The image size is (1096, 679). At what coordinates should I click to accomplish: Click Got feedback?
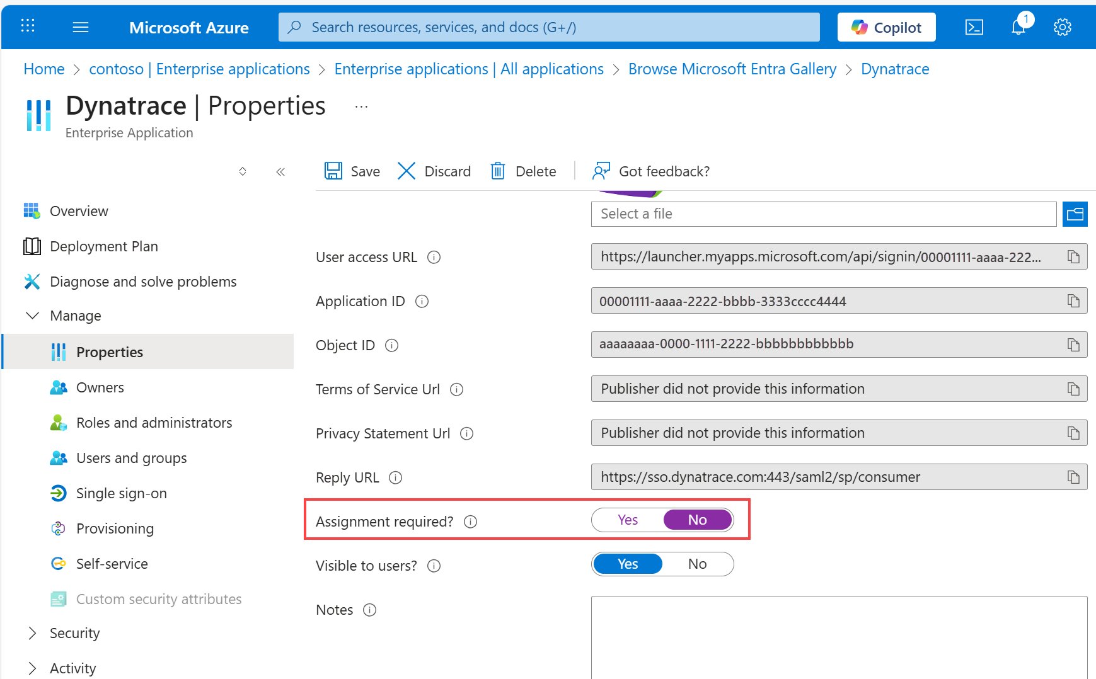point(651,171)
